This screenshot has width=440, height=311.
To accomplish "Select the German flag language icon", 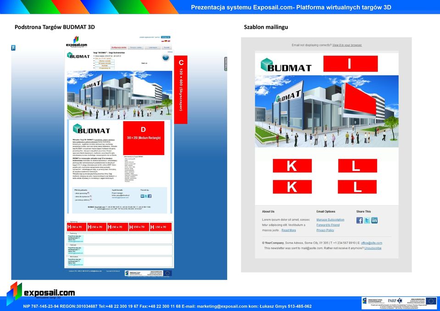I will click(x=166, y=41).
